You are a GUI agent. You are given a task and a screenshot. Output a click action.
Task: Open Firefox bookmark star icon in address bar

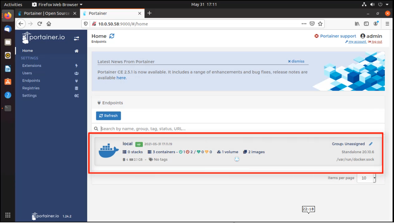(320, 24)
